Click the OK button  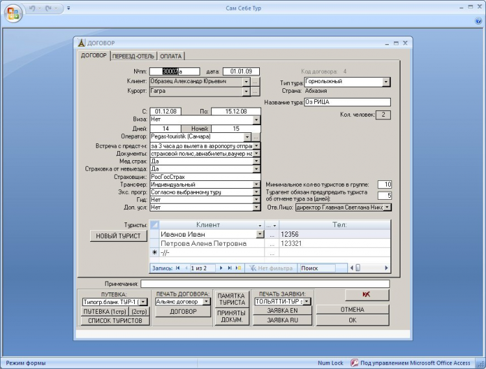coord(353,320)
